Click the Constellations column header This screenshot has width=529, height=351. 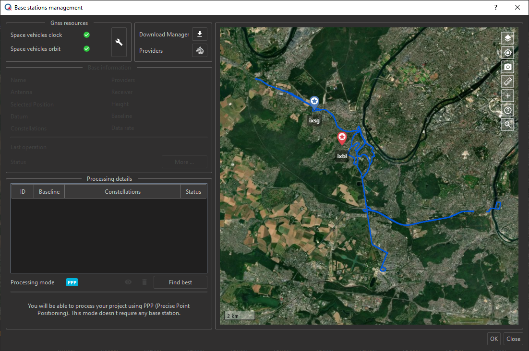coord(122,192)
